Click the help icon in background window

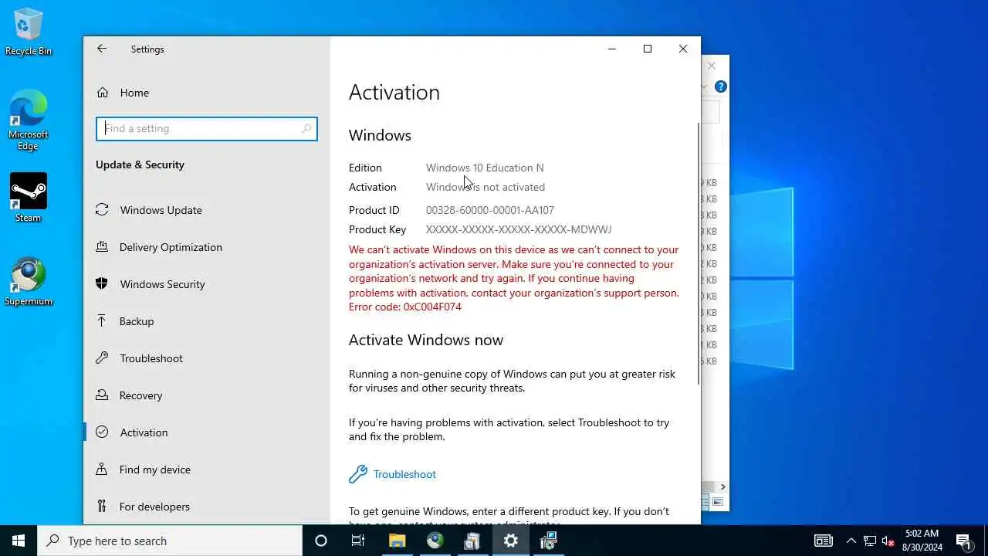720,86
